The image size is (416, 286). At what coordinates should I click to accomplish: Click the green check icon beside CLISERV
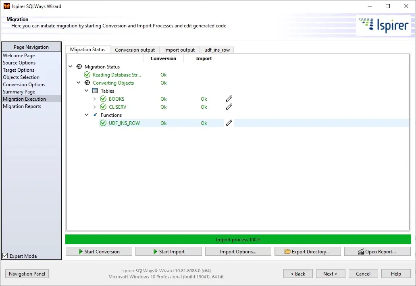[103, 107]
